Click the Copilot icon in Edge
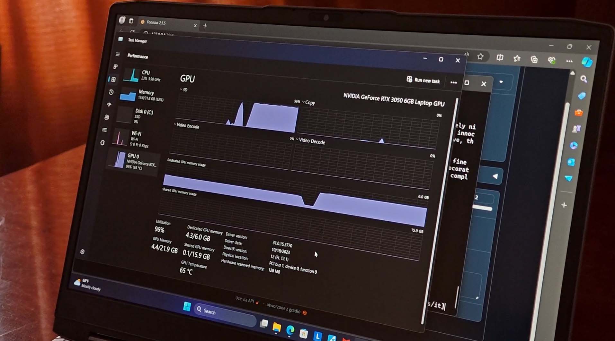This screenshot has width=615, height=341. click(x=587, y=62)
